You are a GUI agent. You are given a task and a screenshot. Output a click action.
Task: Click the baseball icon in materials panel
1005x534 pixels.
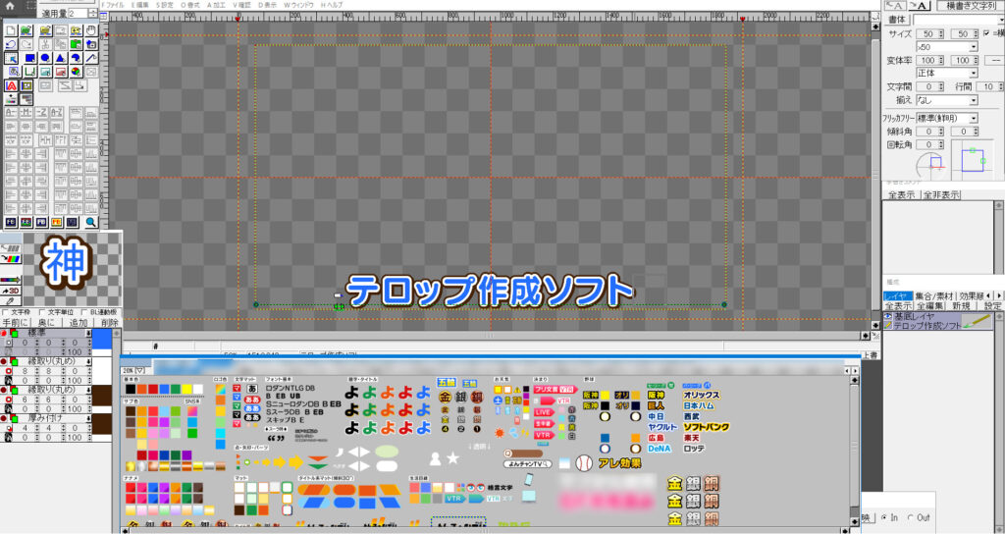pos(583,462)
